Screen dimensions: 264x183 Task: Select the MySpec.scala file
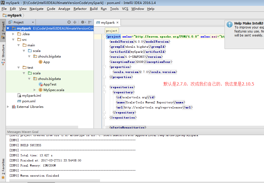click(x=54, y=90)
